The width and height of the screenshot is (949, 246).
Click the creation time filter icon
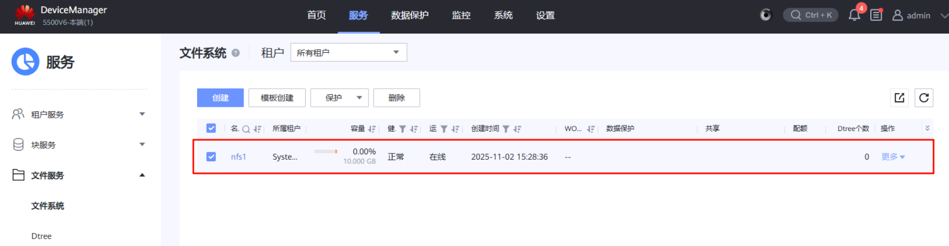click(506, 129)
